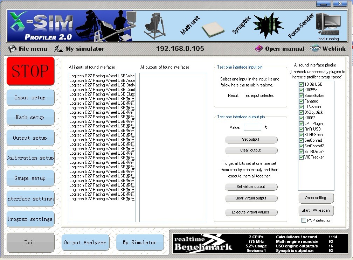The image size is (353, 260).
Task: Open the Gauge setup page
Action: click(30, 178)
